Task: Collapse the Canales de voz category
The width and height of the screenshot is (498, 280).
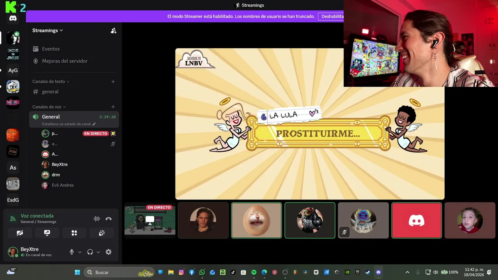Action: 49,107
